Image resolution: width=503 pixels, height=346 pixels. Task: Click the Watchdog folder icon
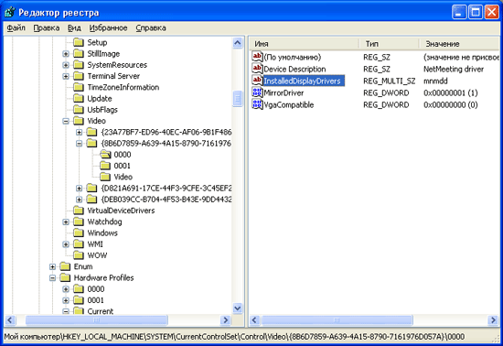[79, 222]
